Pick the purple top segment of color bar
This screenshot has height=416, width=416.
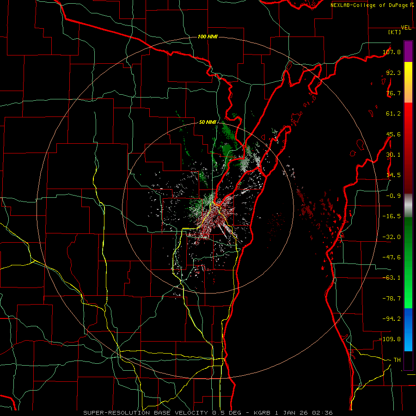[408, 51]
